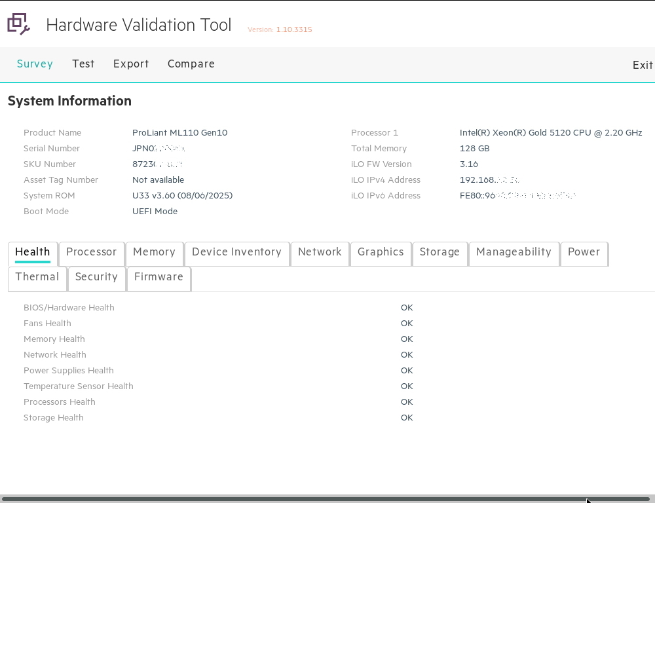Click the iLO IPv6 Address value
655x655 pixels.
pyautogui.click(x=517, y=195)
